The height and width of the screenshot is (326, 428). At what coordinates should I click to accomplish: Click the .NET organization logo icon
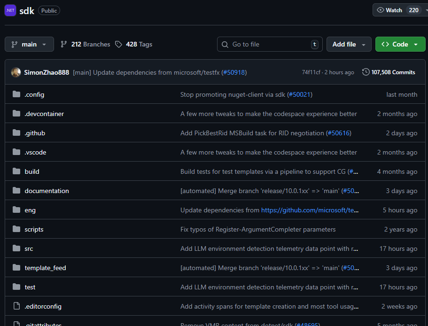pos(10,10)
